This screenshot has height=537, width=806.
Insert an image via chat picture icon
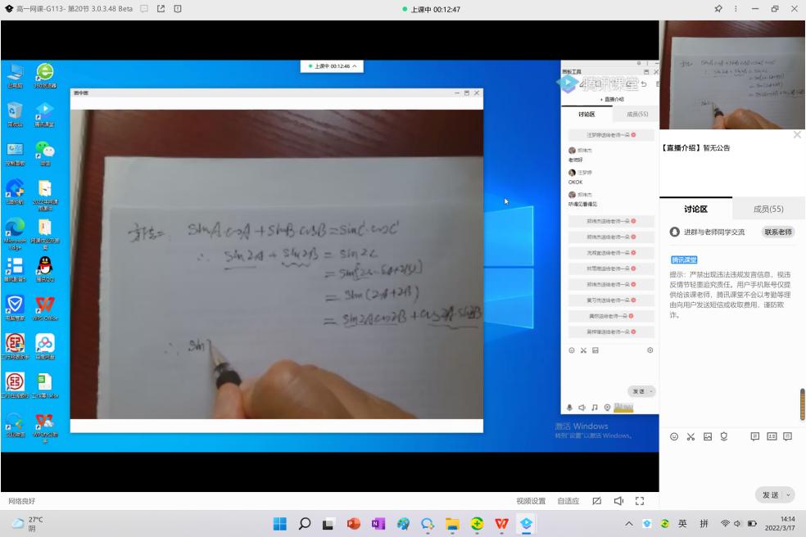coord(707,436)
